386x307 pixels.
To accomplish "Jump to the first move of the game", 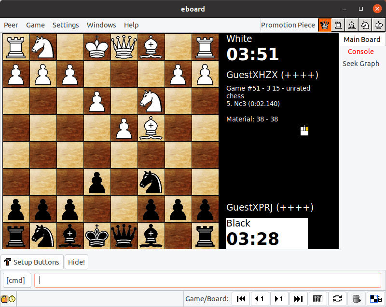I will point(241,299).
